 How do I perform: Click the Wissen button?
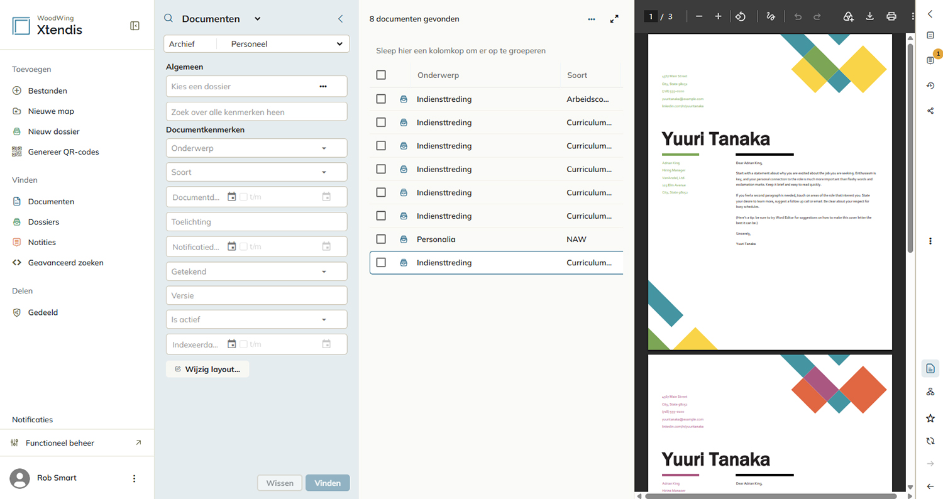[x=280, y=483]
